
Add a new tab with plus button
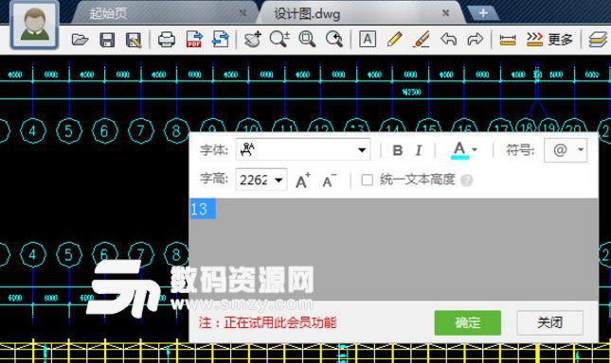pyautogui.click(x=483, y=13)
